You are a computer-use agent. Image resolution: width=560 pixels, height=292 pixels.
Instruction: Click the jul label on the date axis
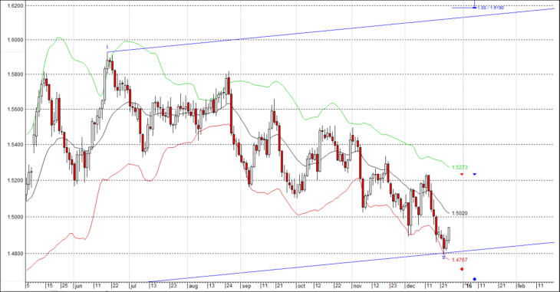(x=133, y=286)
